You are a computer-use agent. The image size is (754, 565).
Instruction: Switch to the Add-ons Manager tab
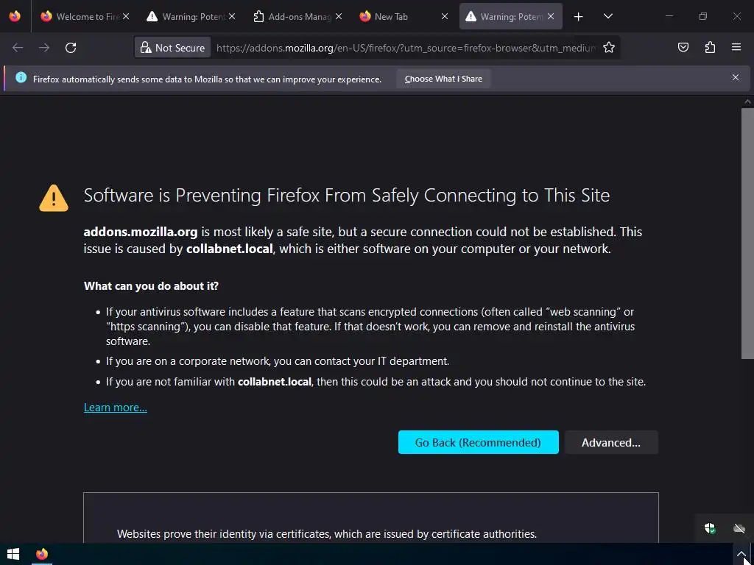coord(293,16)
